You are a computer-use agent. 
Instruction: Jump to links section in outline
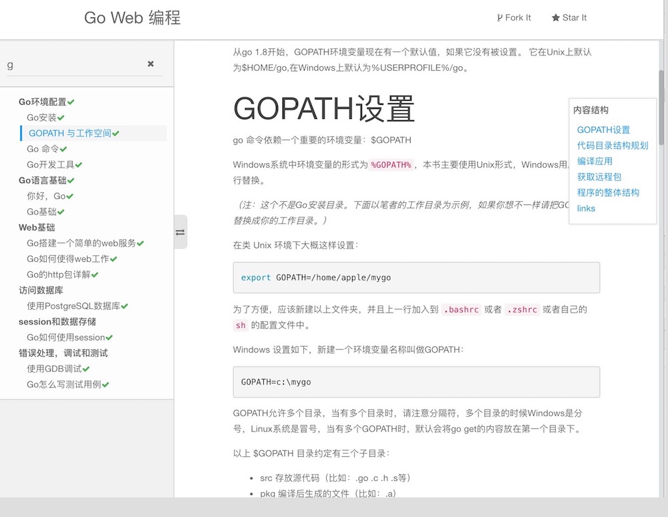(x=586, y=208)
